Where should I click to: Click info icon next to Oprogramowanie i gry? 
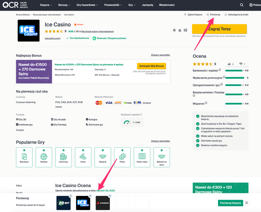[x=222, y=84]
